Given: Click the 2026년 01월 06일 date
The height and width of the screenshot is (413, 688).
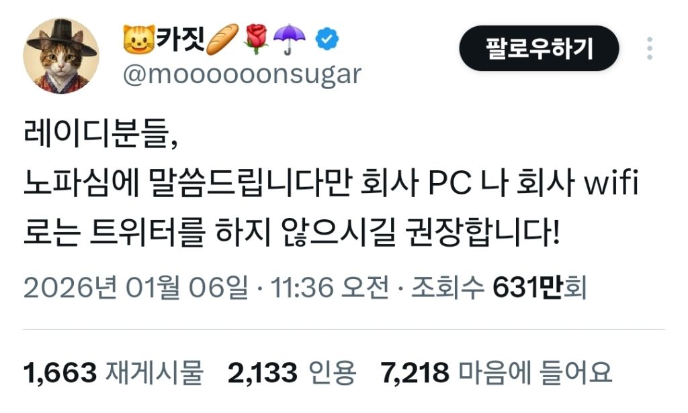Looking at the screenshot, I should [136, 288].
